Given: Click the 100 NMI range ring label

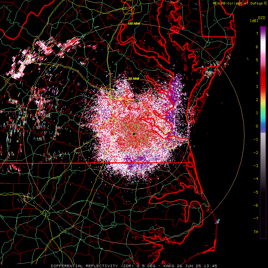Looking at the screenshot, I should tap(134, 24).
